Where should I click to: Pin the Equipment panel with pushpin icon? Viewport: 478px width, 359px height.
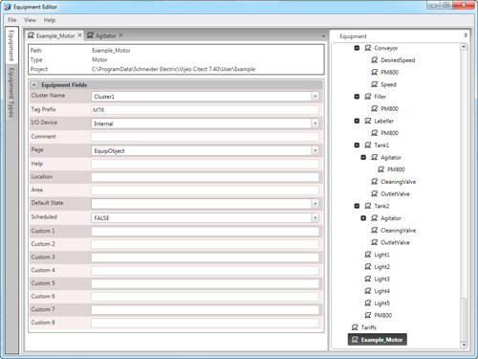coord(466,35)
